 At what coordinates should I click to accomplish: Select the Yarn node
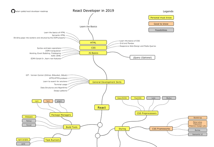[48, 101]
